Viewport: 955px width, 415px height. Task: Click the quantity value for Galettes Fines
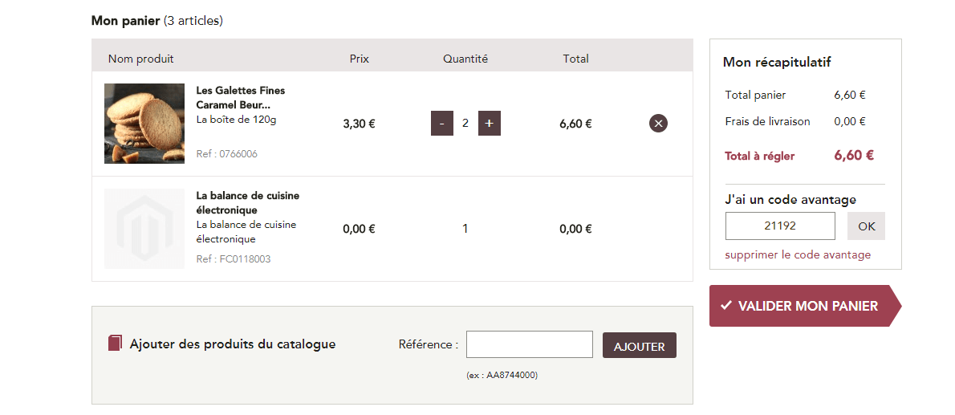465,124
